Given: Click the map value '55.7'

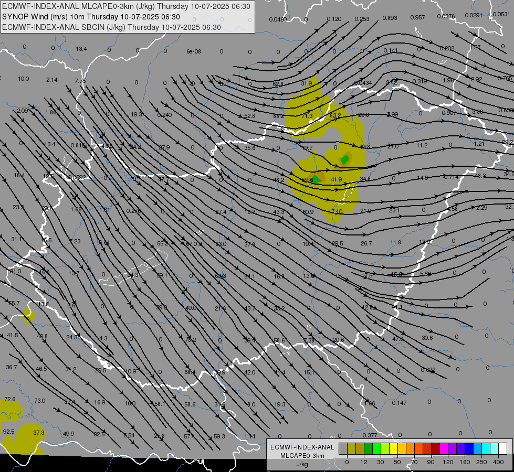Looking at the screenshot, I should coord(14,303).
